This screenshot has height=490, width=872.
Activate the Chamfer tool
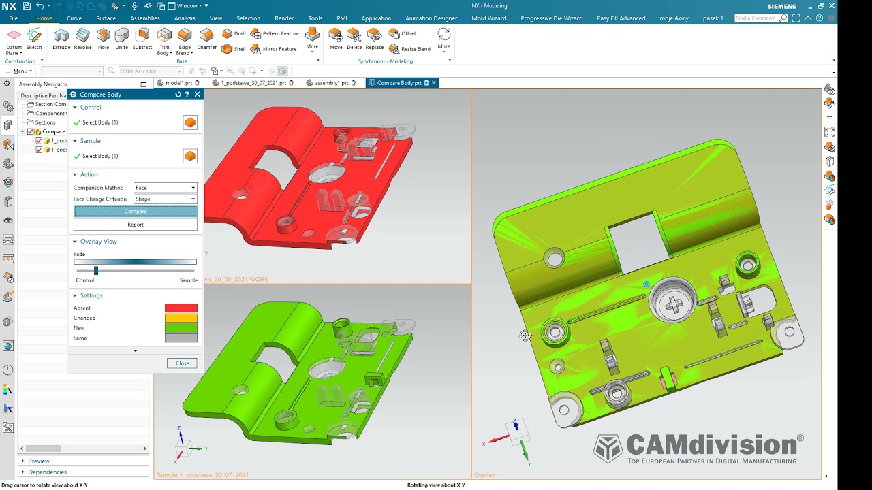[206, 39]
